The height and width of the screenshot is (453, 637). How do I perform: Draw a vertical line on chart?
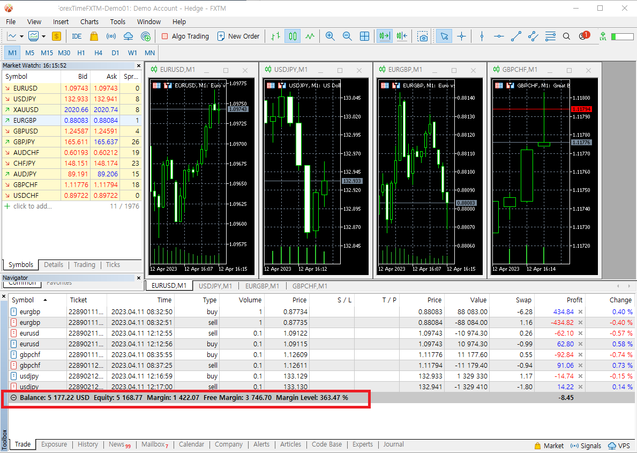click(x=482, y=36)
